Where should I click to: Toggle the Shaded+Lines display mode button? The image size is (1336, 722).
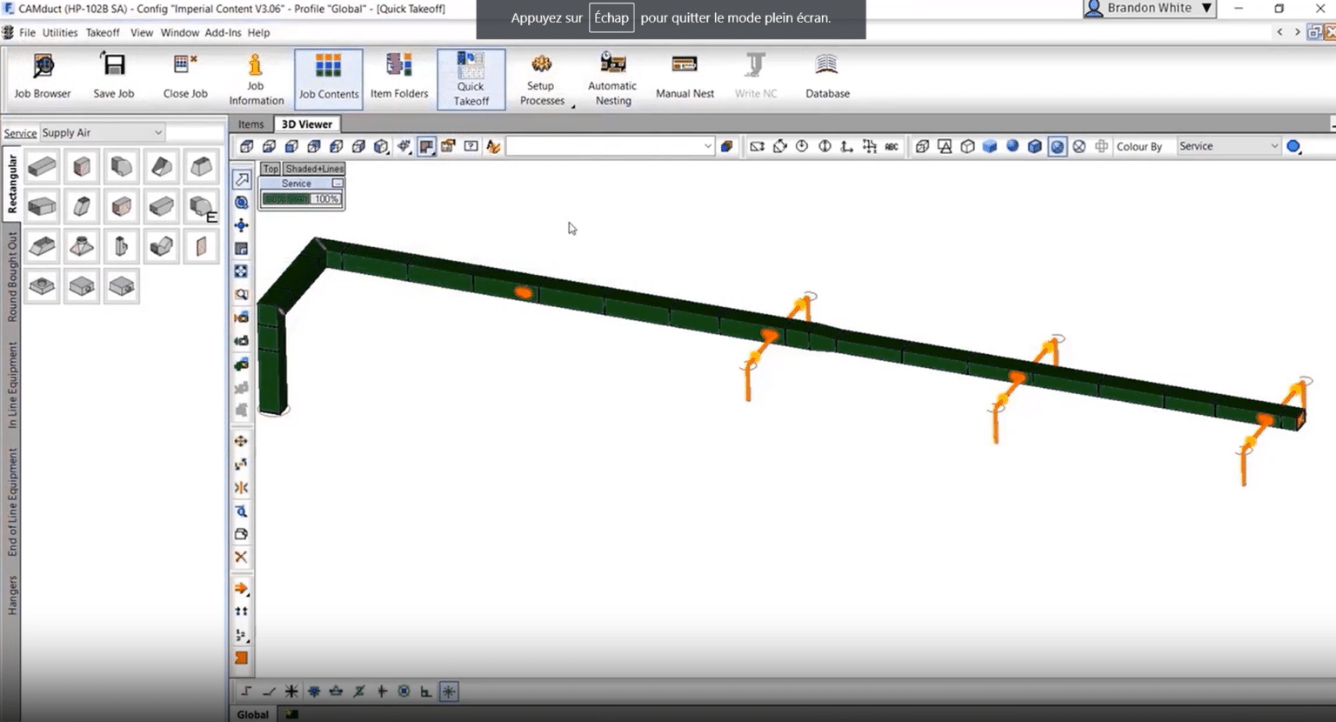(314, 169)
